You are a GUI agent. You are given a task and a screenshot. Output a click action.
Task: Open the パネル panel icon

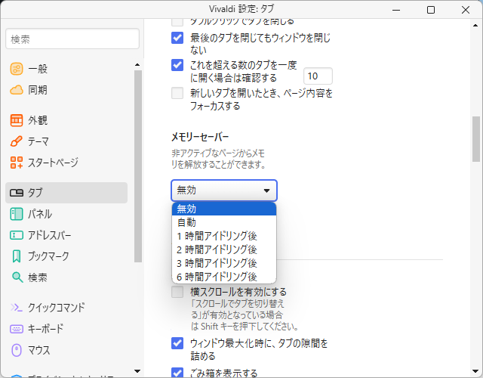pyautogui.click(x=17, y=214)
